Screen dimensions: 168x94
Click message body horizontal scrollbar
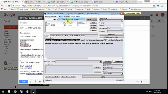pyautogui.click(x=67, y=58)
